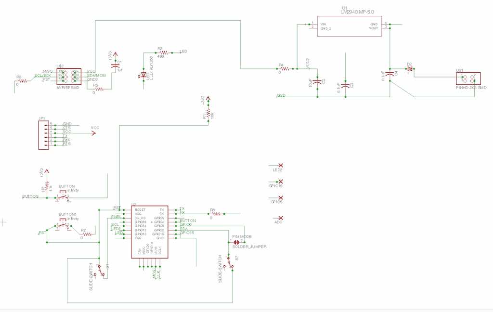Viewport: 493px width, 312px height.
Task: Click diode D2 symbol
Action: point(409,68)
